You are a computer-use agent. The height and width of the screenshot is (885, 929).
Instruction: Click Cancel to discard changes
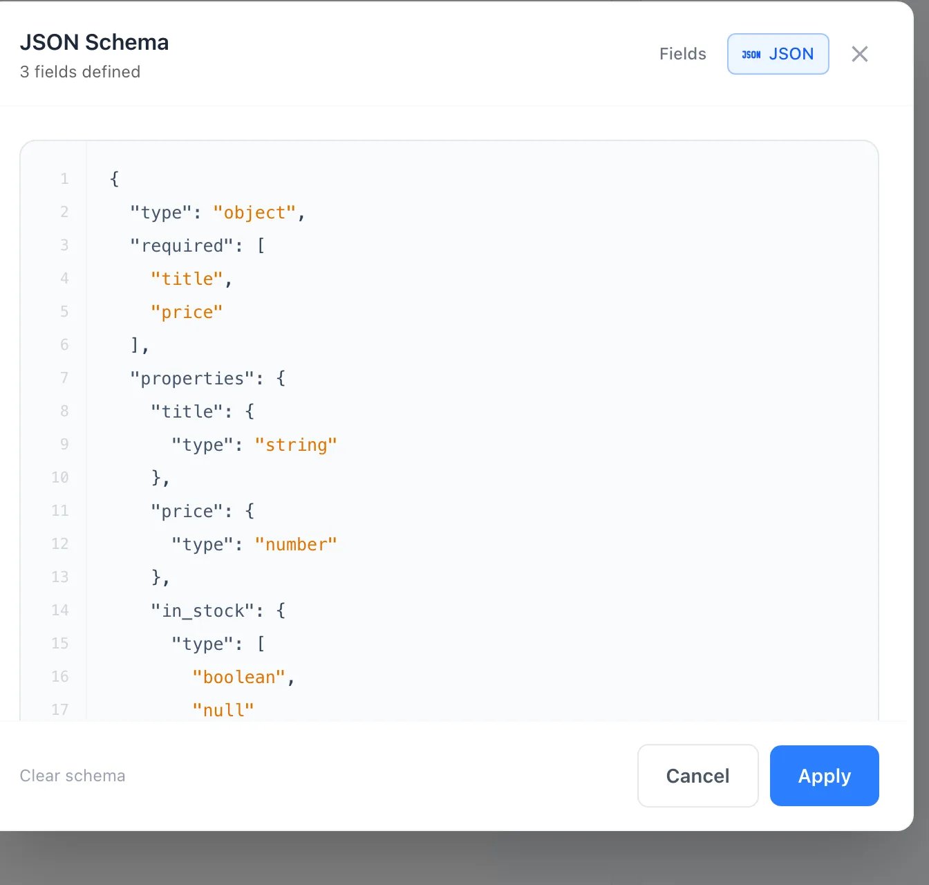(x=697, y=776)
